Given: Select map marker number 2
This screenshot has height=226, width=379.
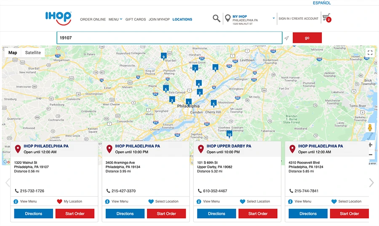Looking at the screenshot, I should click(x=200, y=92).
